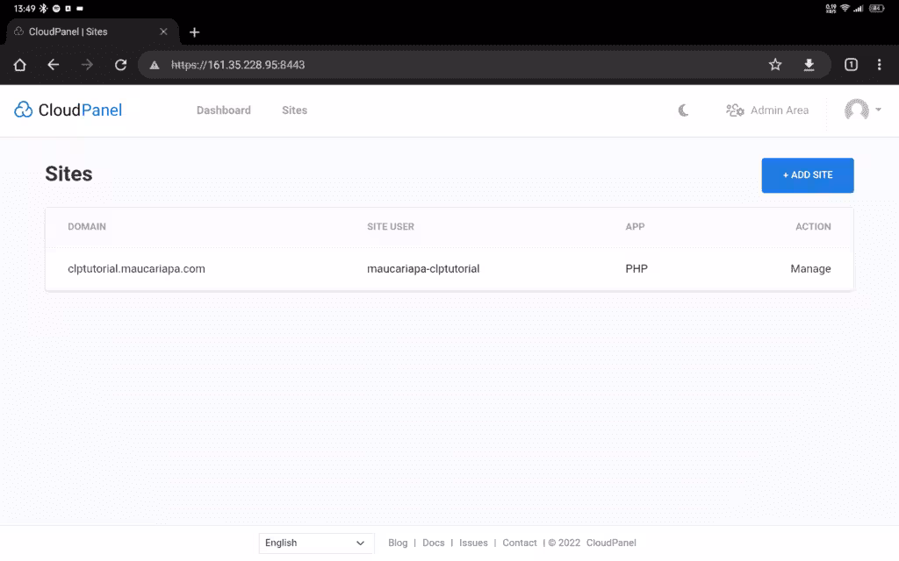Click the + ADD SITE button
This screenshot has width=899, height=561.
tap(808, 175)
